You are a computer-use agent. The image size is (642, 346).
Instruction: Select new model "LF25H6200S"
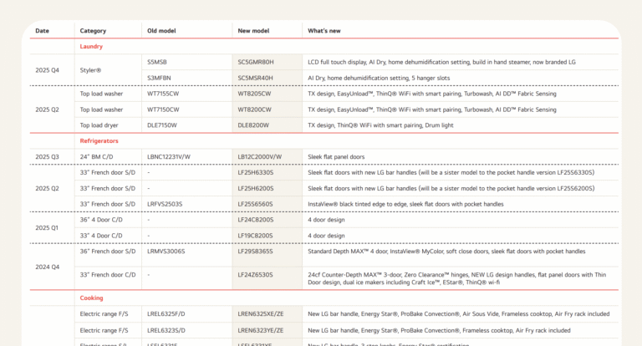(256, 188)
